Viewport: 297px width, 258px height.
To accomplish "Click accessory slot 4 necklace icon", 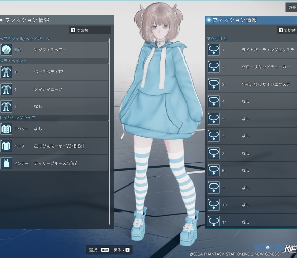I will tap(214, 101).
